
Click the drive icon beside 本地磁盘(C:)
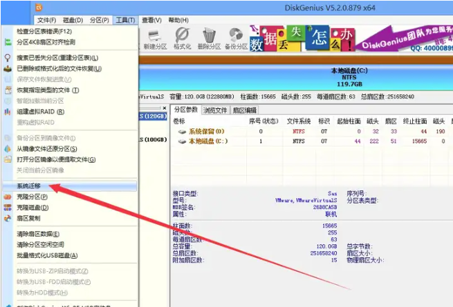point(182,141)
